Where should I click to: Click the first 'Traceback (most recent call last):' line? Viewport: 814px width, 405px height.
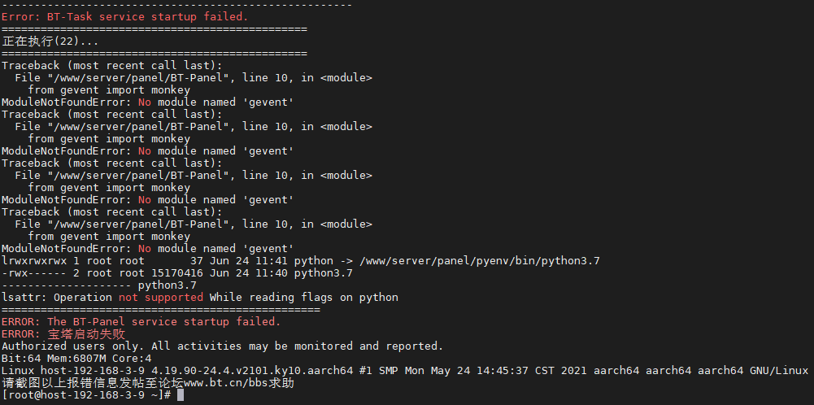(112, 65)
